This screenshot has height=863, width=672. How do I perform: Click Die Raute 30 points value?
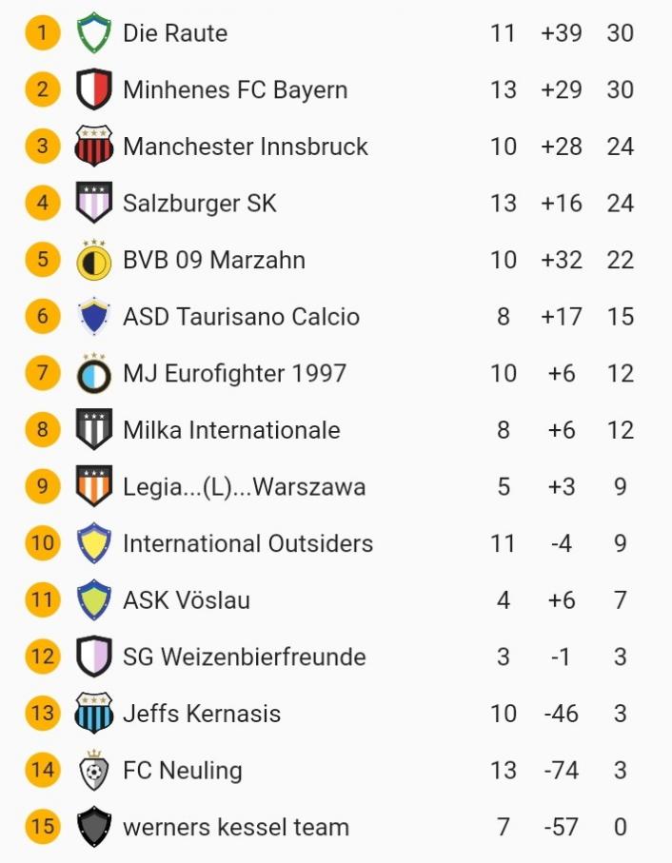[620, 33]
